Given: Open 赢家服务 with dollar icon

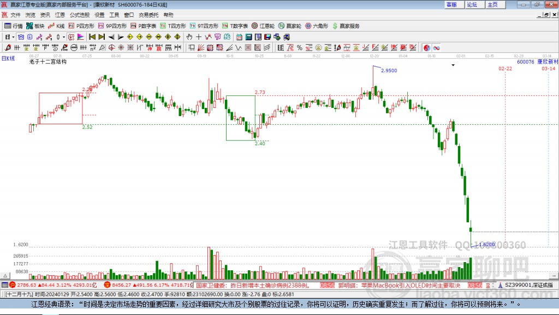Looking at the screenshot, I should tap(346, 26).
